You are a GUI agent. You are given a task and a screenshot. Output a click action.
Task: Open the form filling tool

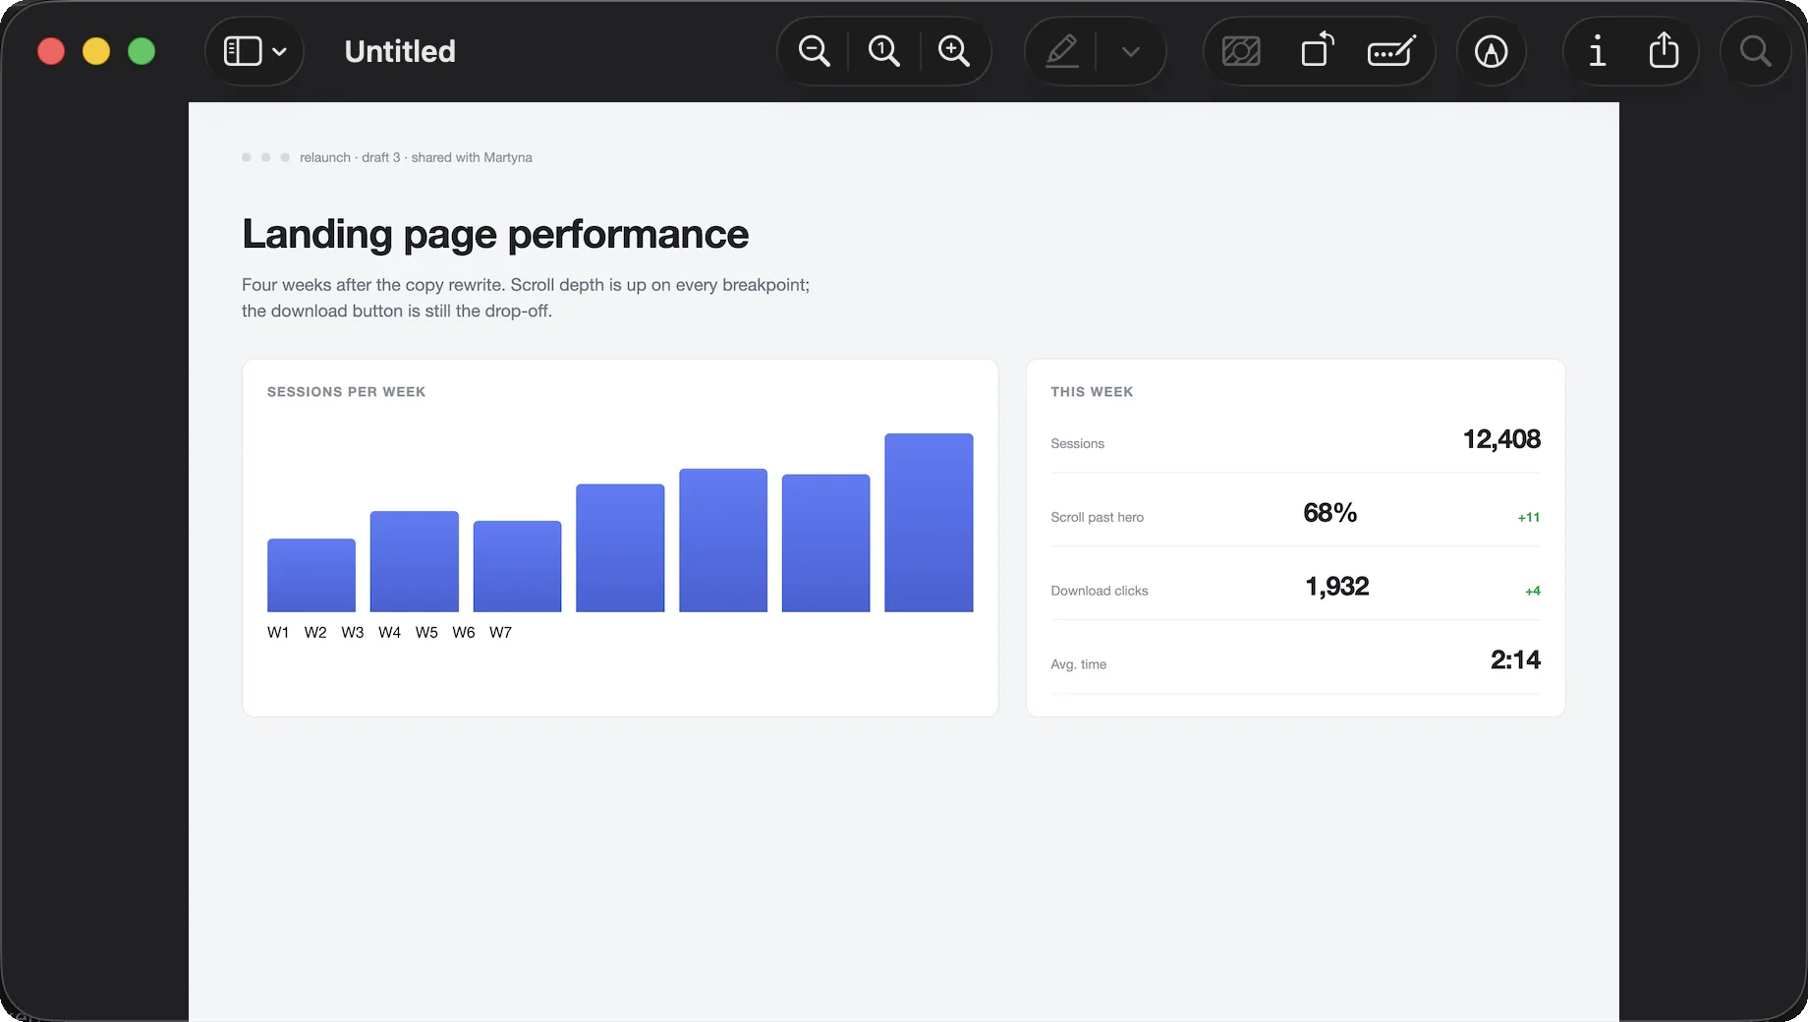point(1391,51)
